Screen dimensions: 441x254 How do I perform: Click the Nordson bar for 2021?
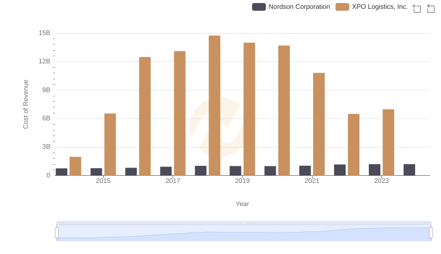tap(305, 171)
